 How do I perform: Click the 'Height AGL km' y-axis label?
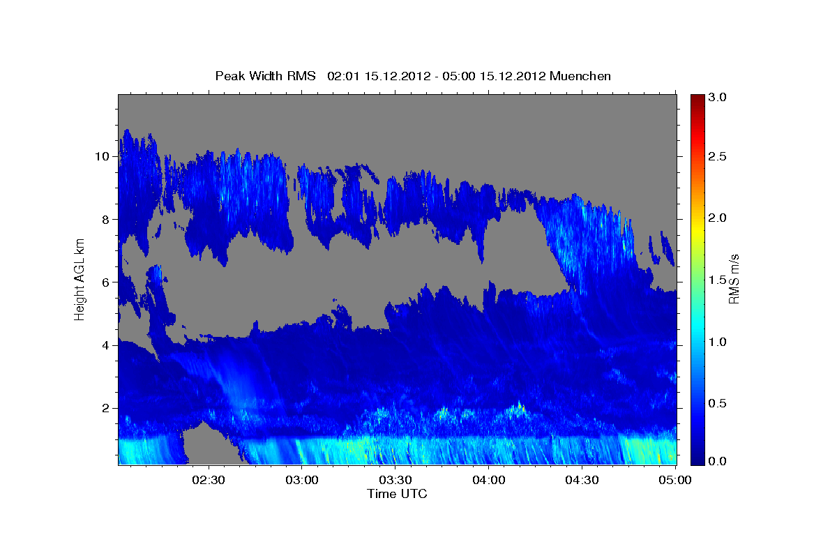80,279
